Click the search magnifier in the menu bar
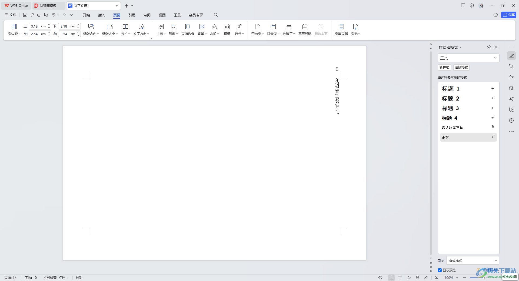This screenshot has width=519, height=281. tap(216, 15)
